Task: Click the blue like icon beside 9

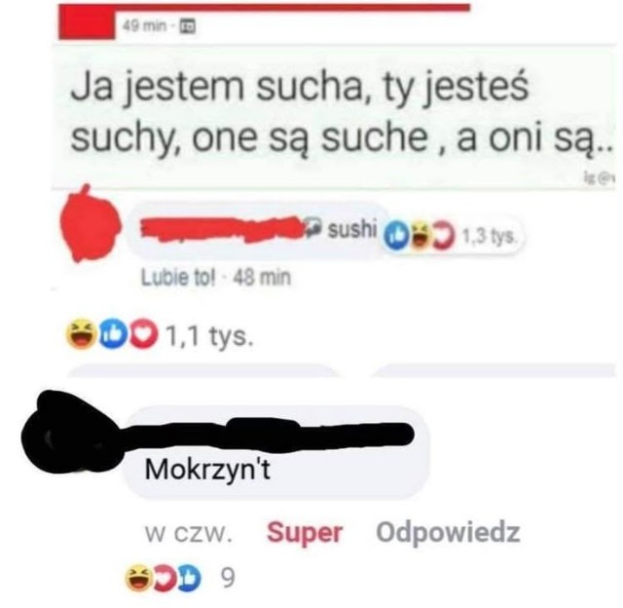Action: [191, 578]
